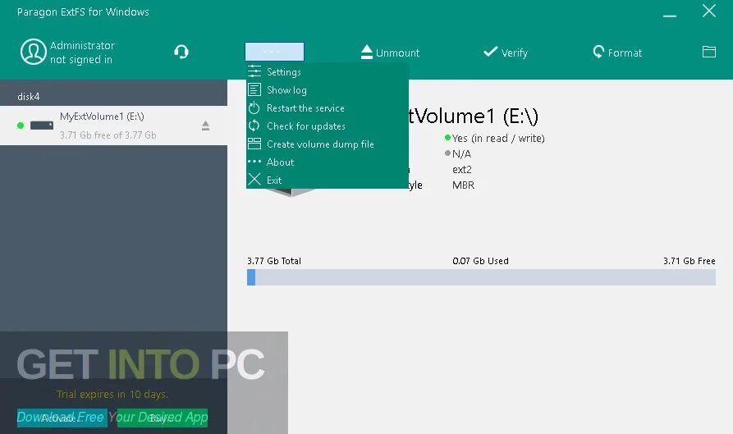Click the Verify button label

514,53
